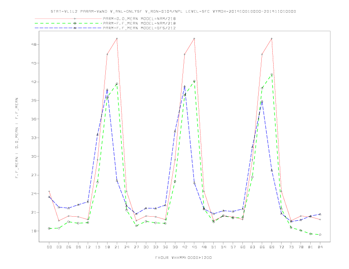Click y-axis tick value 24
This screenshot has height=269, width=349.
pyautogui.click(x=34, y=193)
